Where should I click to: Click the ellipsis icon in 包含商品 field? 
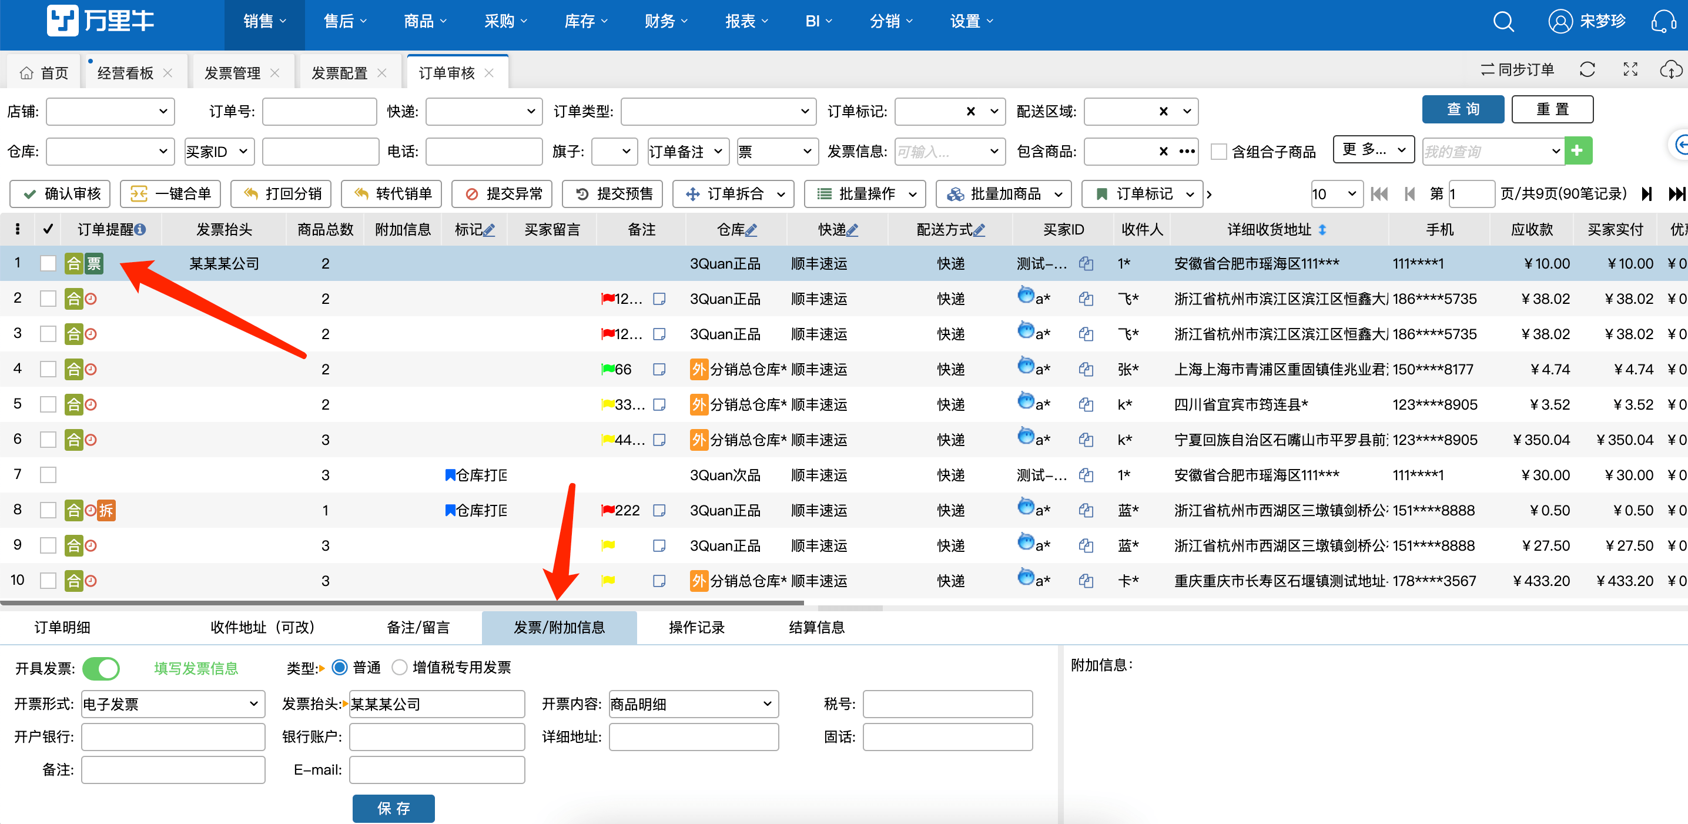1187,151
